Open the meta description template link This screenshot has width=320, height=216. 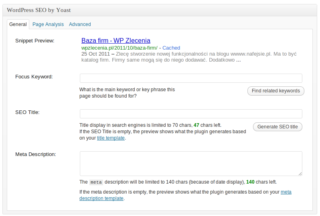click(101, 198)
